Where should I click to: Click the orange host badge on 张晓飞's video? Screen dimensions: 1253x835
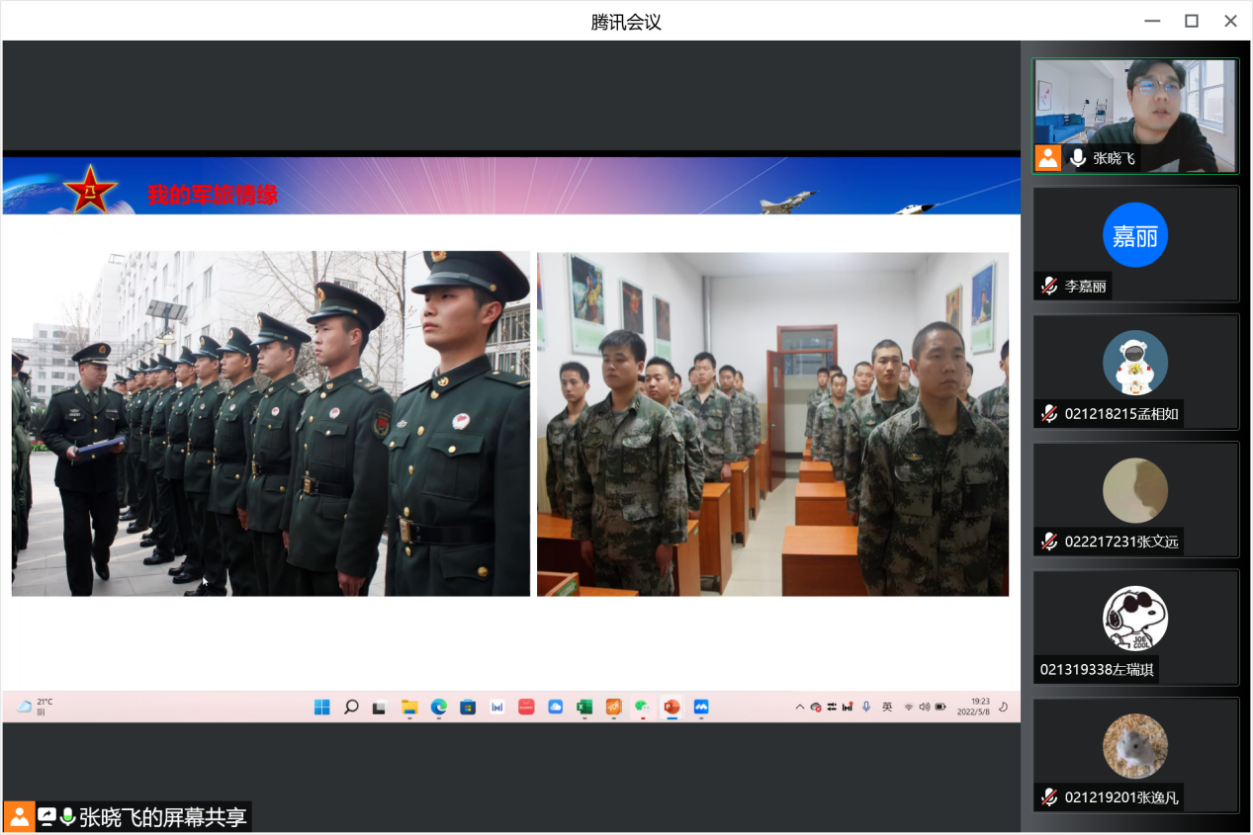coord(1047,158)
